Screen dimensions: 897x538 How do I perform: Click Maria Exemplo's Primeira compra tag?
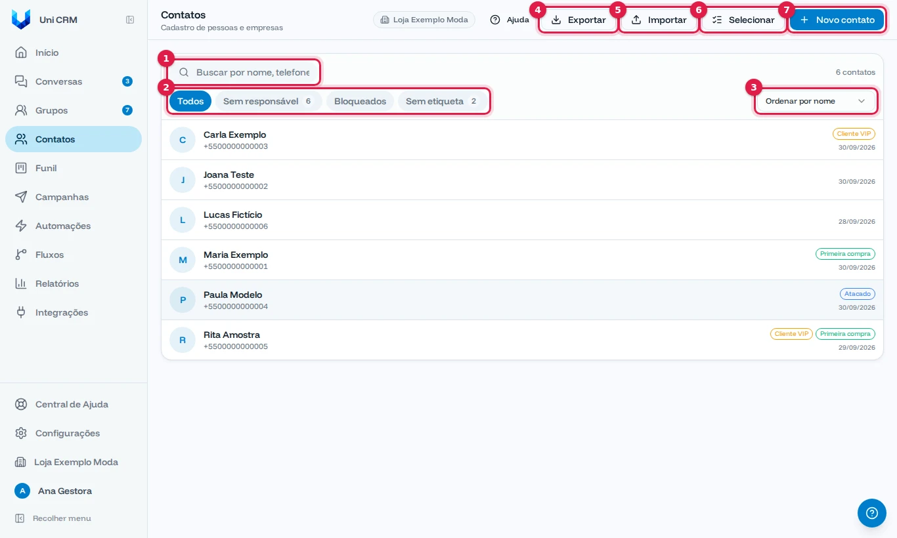(845, 254)
